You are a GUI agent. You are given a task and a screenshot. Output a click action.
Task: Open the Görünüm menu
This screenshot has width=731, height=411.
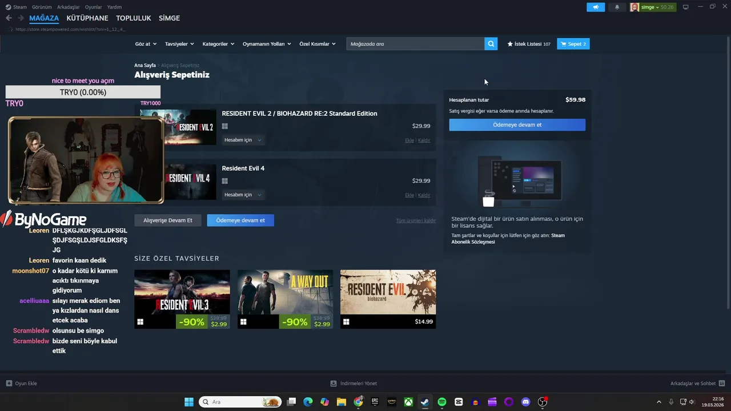42,7
